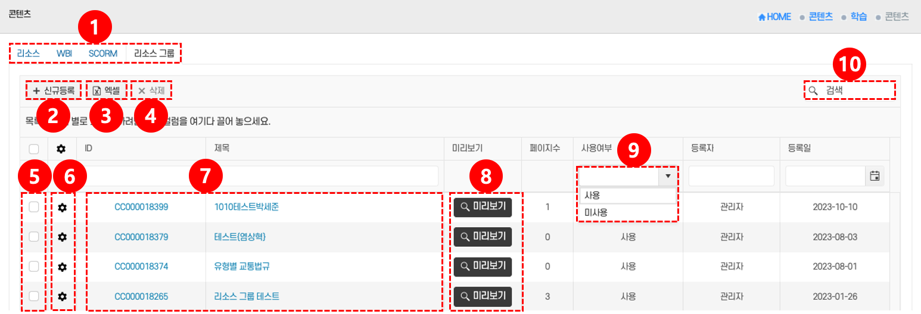Switch to the SCORM tab
This screenshot has height=314, width=921.
(102, 54)
